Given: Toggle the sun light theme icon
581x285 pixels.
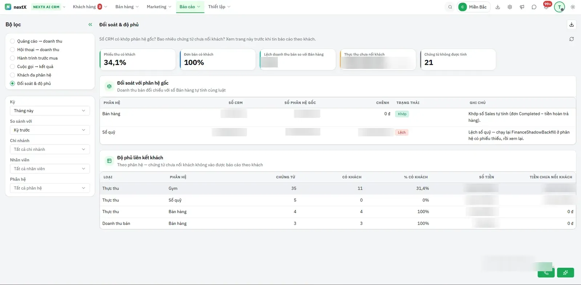Looking at the screenshot, I should 573,7.
